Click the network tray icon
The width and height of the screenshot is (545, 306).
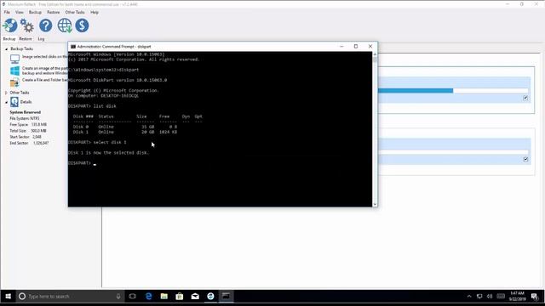pos(479,297)
